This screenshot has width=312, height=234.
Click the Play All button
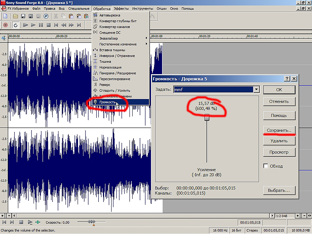click(25, 25)
